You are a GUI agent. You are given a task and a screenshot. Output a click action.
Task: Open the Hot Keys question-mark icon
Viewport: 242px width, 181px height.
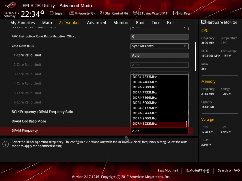click(x=176, y=13)
